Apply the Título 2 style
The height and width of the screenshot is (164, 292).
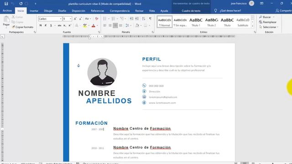(x=212, y=22)
